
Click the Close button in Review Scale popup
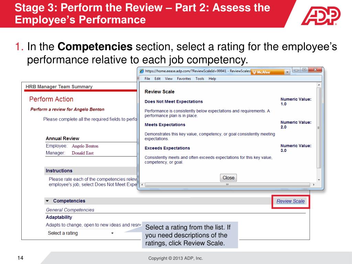228,178
